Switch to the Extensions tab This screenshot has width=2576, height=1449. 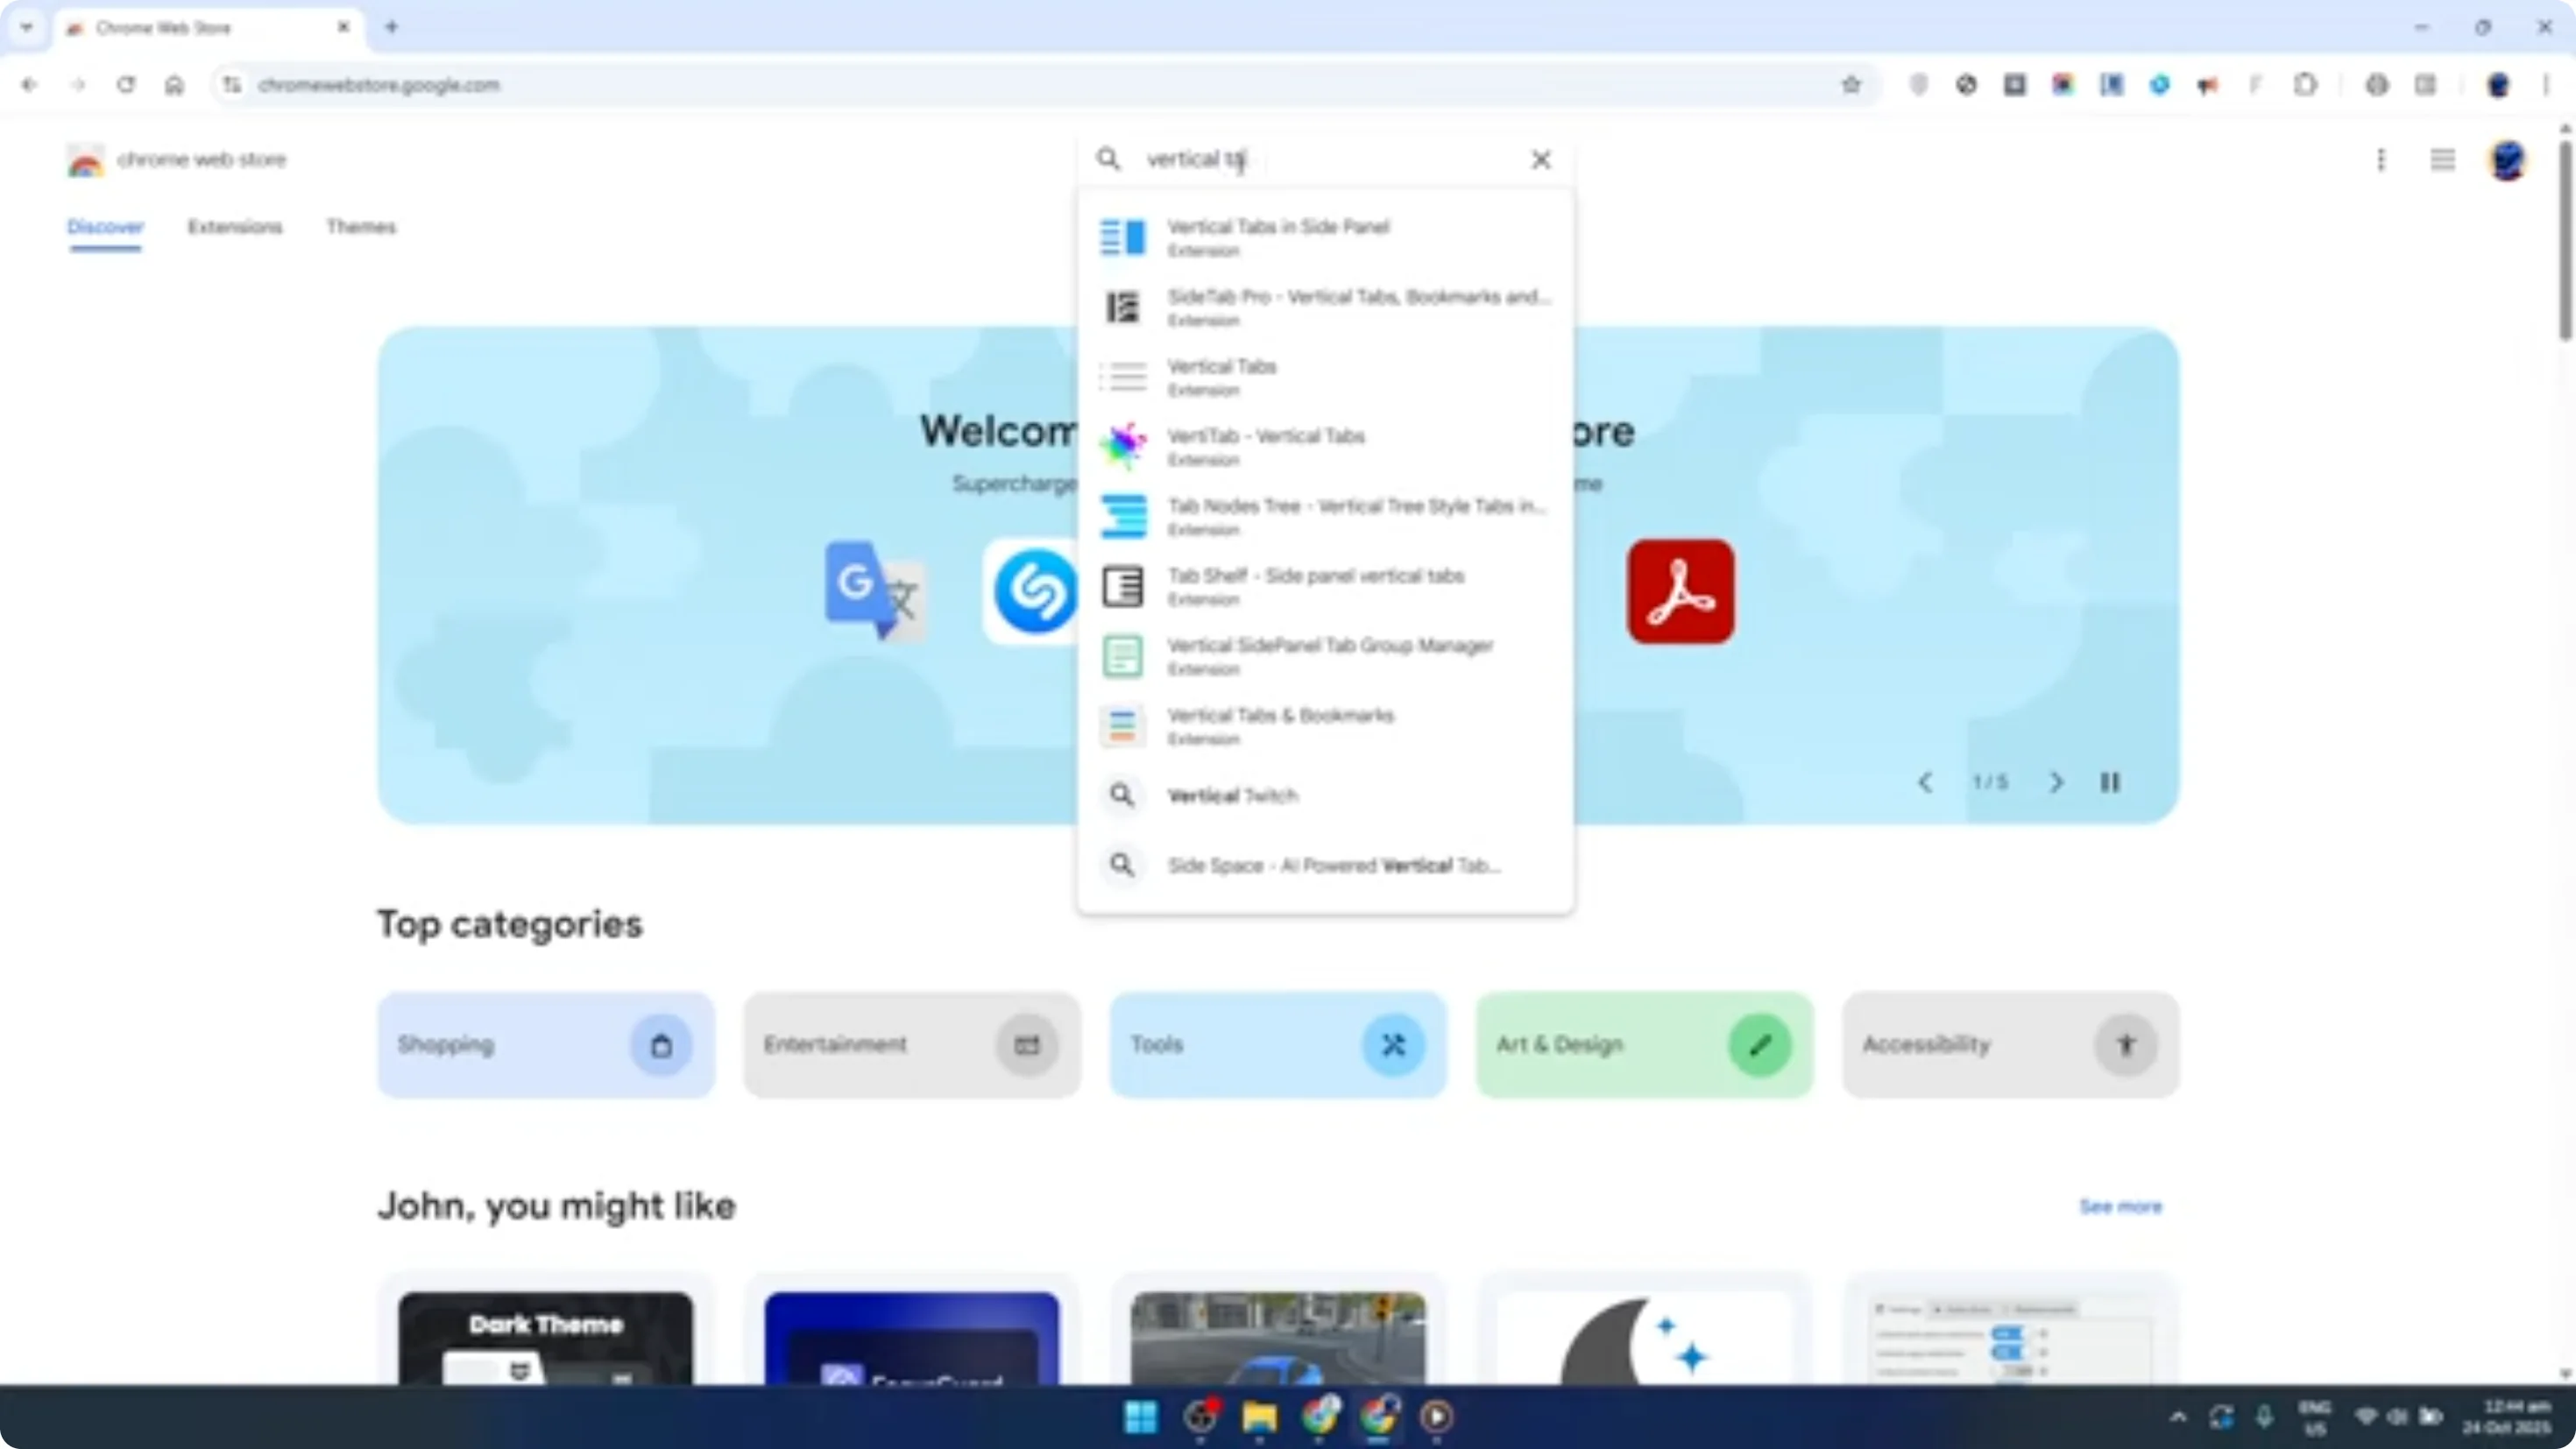tap(235, 227)
